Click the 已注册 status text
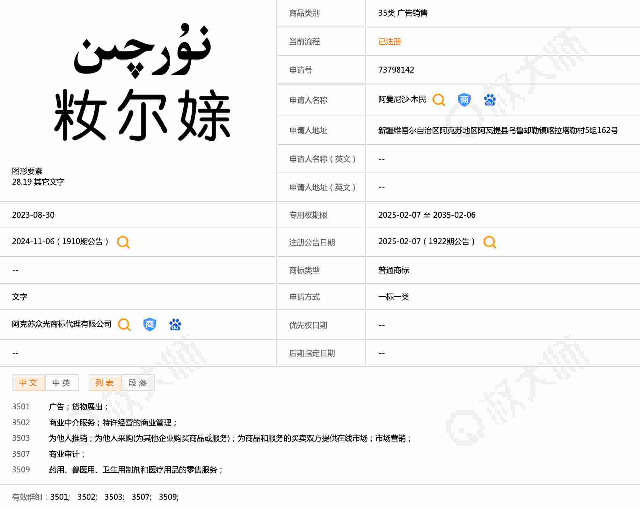 [389, 42]
